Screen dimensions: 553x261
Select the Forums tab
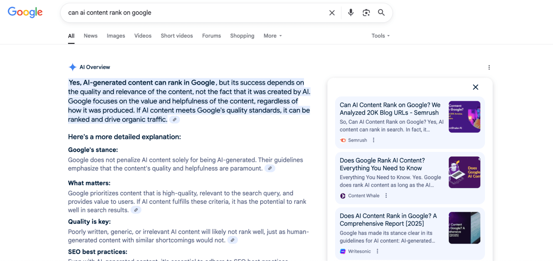pyautogui.click(x=211, y=36)
